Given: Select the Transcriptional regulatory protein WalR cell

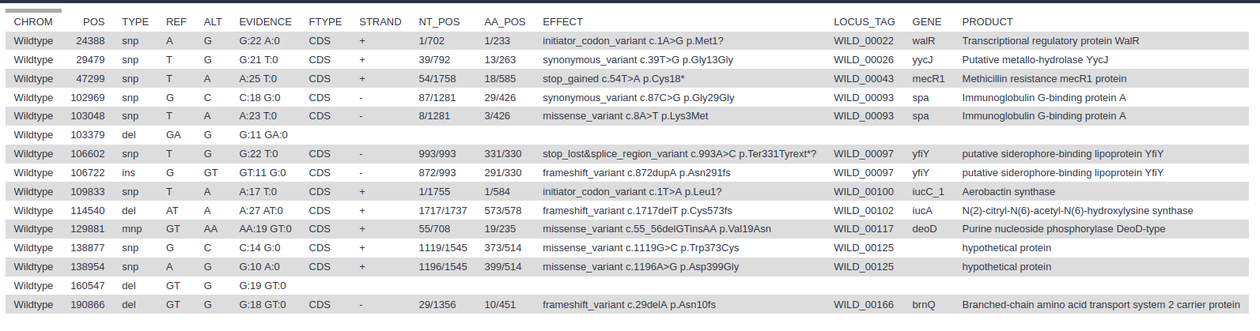Looking at the screenshot, I should [1050, 41].
